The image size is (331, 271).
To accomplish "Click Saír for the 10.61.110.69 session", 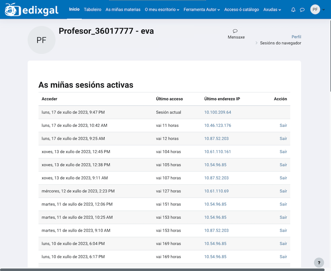I will (283, 191).
